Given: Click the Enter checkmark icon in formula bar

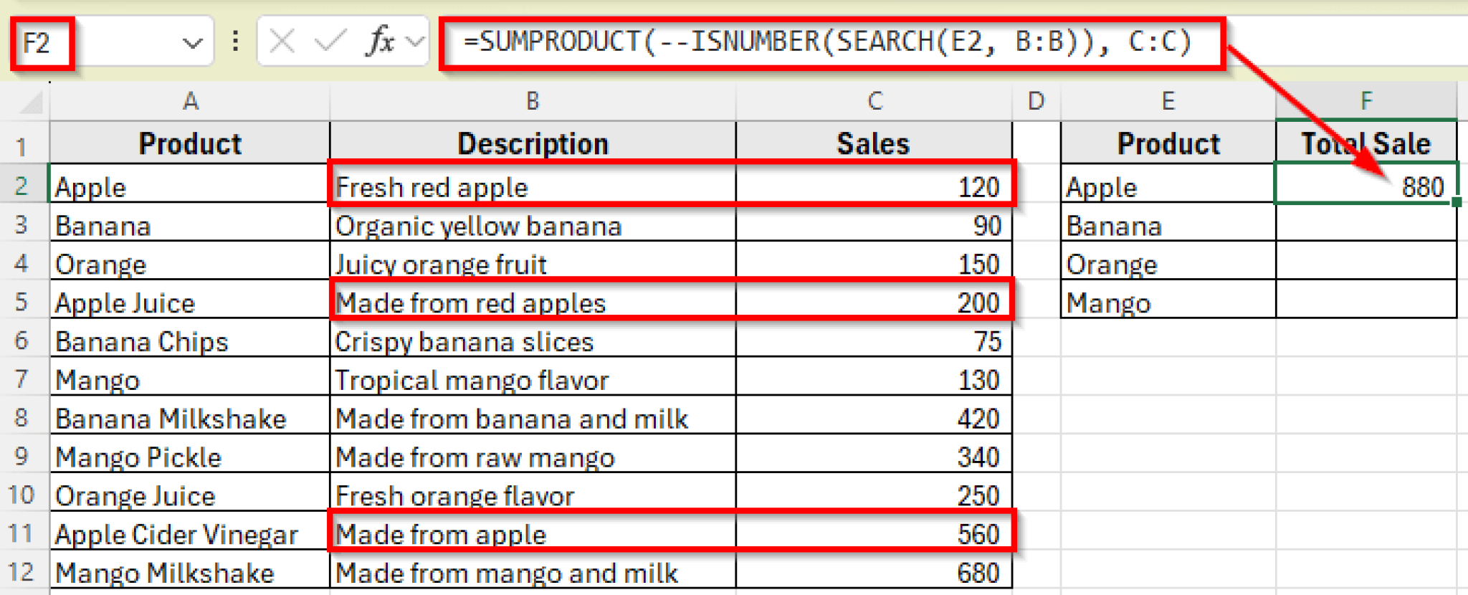Looking at the screenshot, I should pos(330,41).
